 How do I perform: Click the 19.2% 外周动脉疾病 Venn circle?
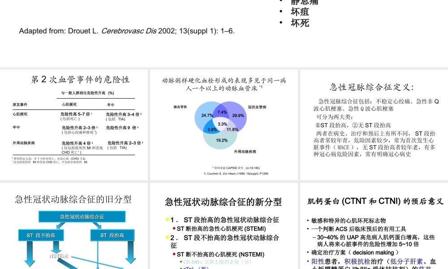coord(221,140)
